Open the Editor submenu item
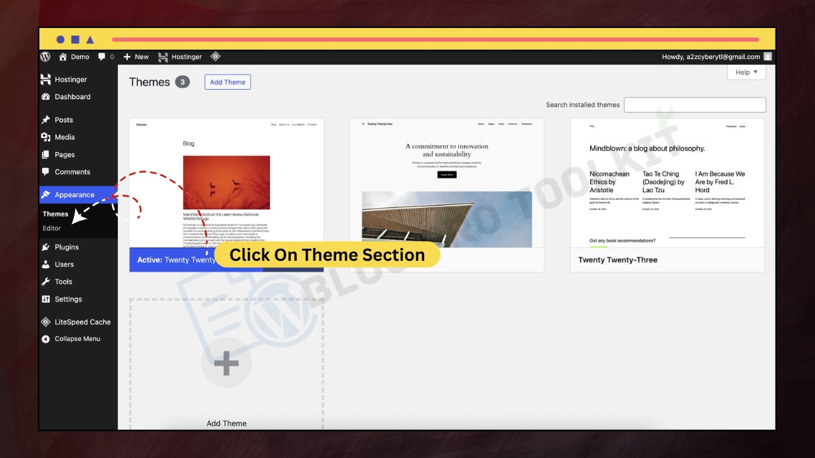Screen dimensions: 815x458 coord(52,228)
